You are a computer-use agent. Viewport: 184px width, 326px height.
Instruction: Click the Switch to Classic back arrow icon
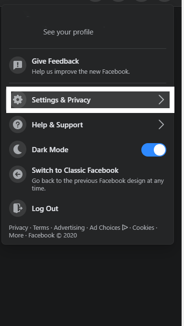coord(18,174)
